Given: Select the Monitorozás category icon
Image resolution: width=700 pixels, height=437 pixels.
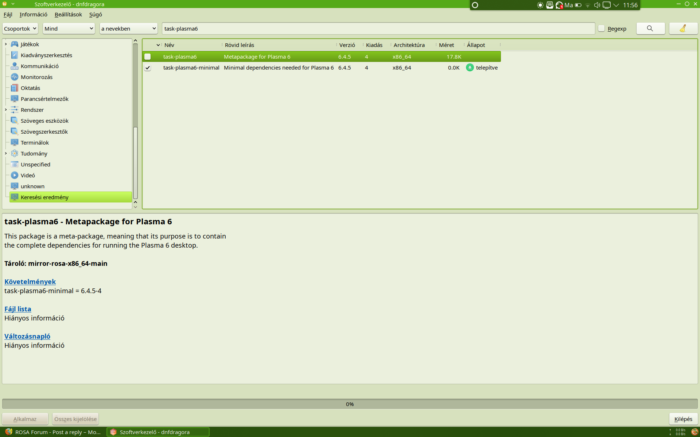Looking at the screenshot, I should click(15, 77).
